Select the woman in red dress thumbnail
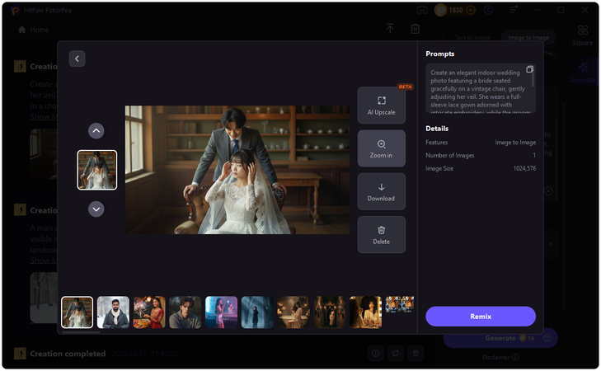601x371 pixels. (149, 312)
